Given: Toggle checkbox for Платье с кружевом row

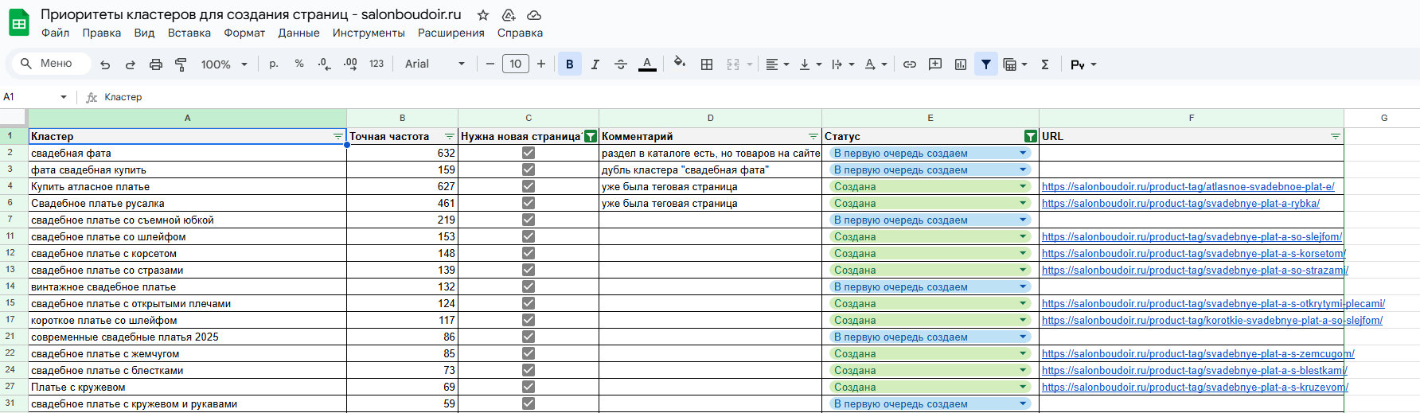Looking at the screenshot, I should click(529, 387).
